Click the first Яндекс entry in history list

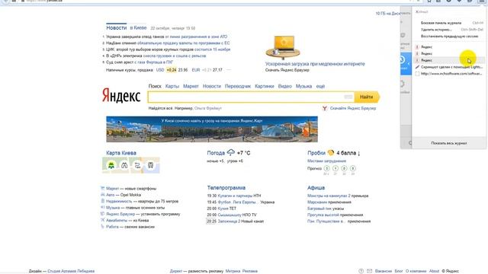click(x=449, y=47)
